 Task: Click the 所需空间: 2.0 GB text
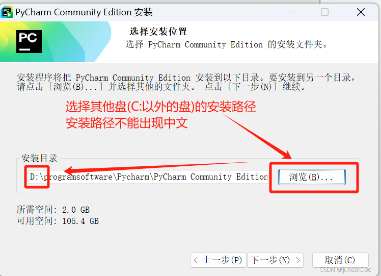point(53,210)
